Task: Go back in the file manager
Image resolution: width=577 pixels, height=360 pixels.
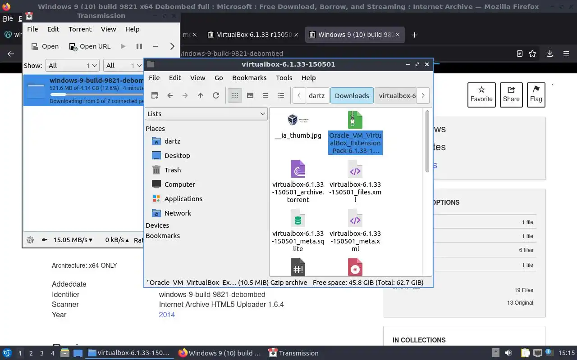Action: coord(170,95)
